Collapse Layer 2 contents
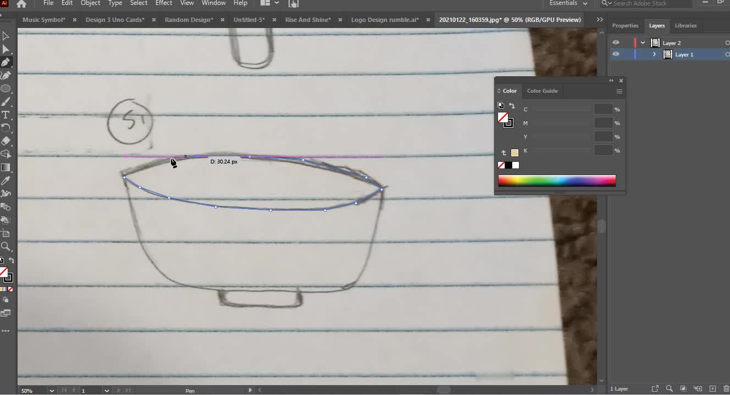 click(643, 43)
